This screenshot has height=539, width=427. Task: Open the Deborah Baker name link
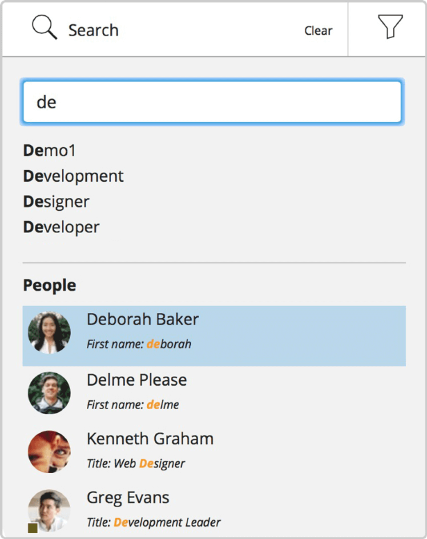tap(143, 319)
